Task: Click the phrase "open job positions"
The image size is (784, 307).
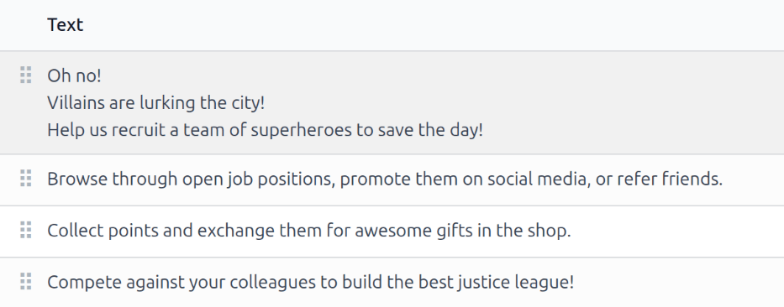Action: coord(258,179)
